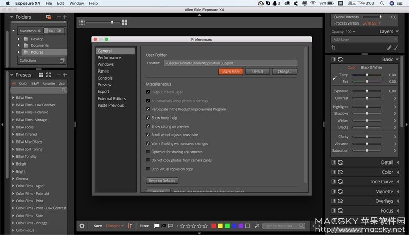This screenshot has width=409, height=235.
Task: Pick white balance eyedropper next to Temp
Action: 335,78
